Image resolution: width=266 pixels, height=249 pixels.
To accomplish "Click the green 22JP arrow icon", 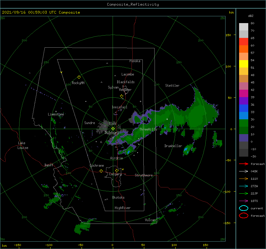I will click(x=244, y=193).
